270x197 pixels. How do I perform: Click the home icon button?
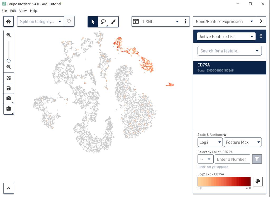click(8, 22)
